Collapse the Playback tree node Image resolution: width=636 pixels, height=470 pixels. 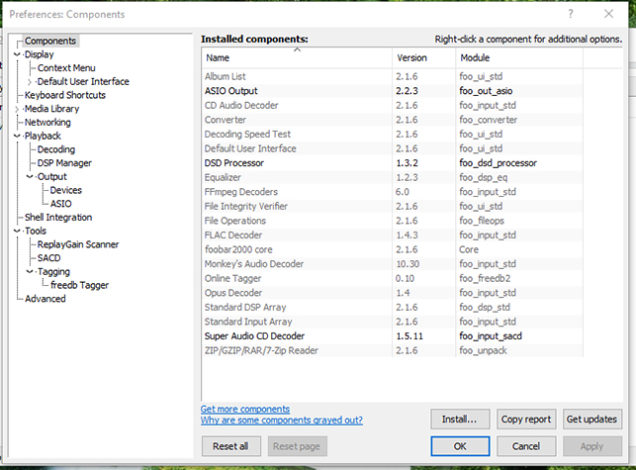18,137
